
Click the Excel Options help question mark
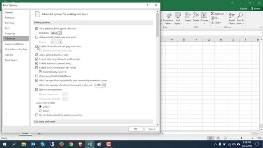tap(147, 5)
